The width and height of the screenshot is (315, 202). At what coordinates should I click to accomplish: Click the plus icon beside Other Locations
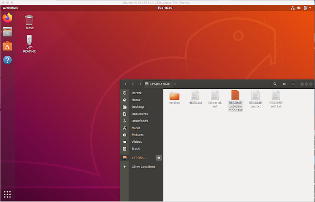click(125, 167)
